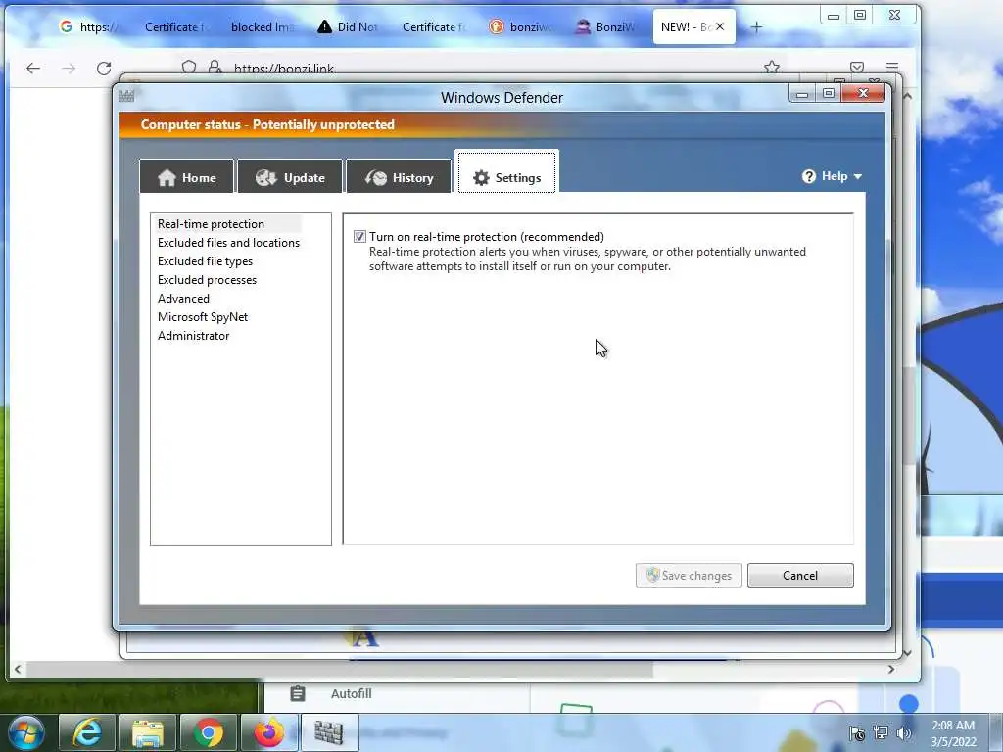Open Windows Explorer from taskbar

click(x=148, y=732)
